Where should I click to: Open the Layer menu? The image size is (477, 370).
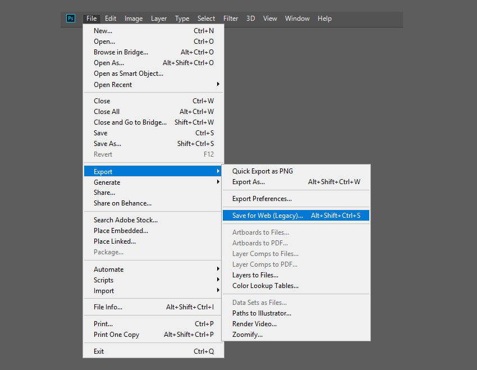coord(159,19)
